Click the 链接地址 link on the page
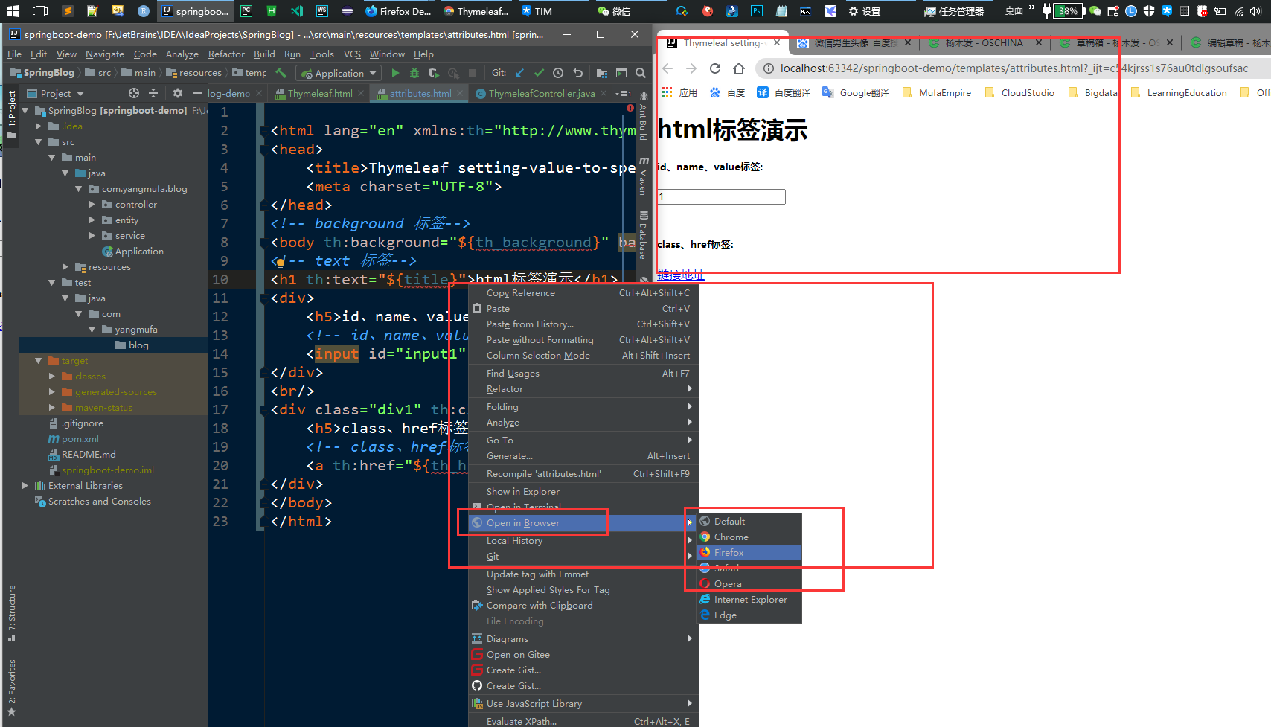1271x727 pixels. click(x=679, y=275)
